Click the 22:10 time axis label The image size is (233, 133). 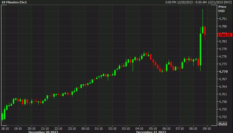[x=59, y=128]
